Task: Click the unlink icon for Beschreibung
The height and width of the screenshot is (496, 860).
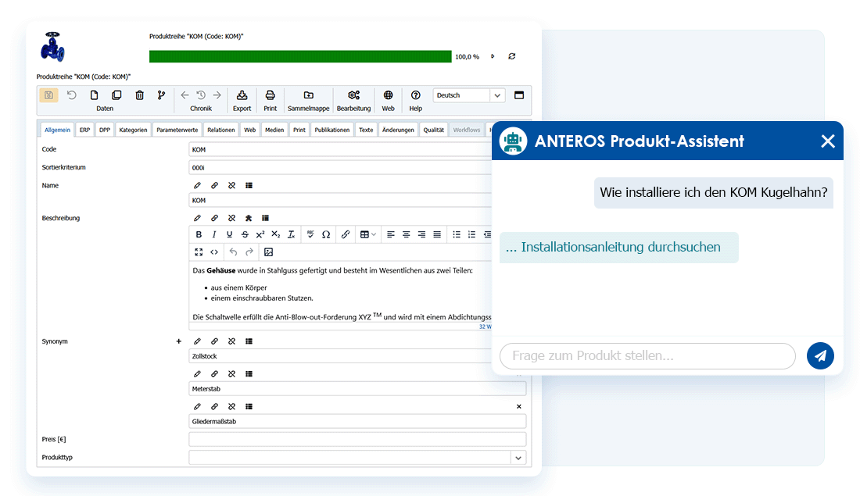Action: [231, 218]
